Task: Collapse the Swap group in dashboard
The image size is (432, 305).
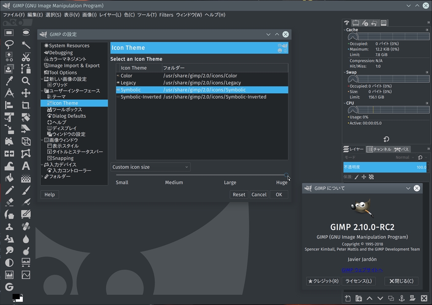Action: click(345, 72)
